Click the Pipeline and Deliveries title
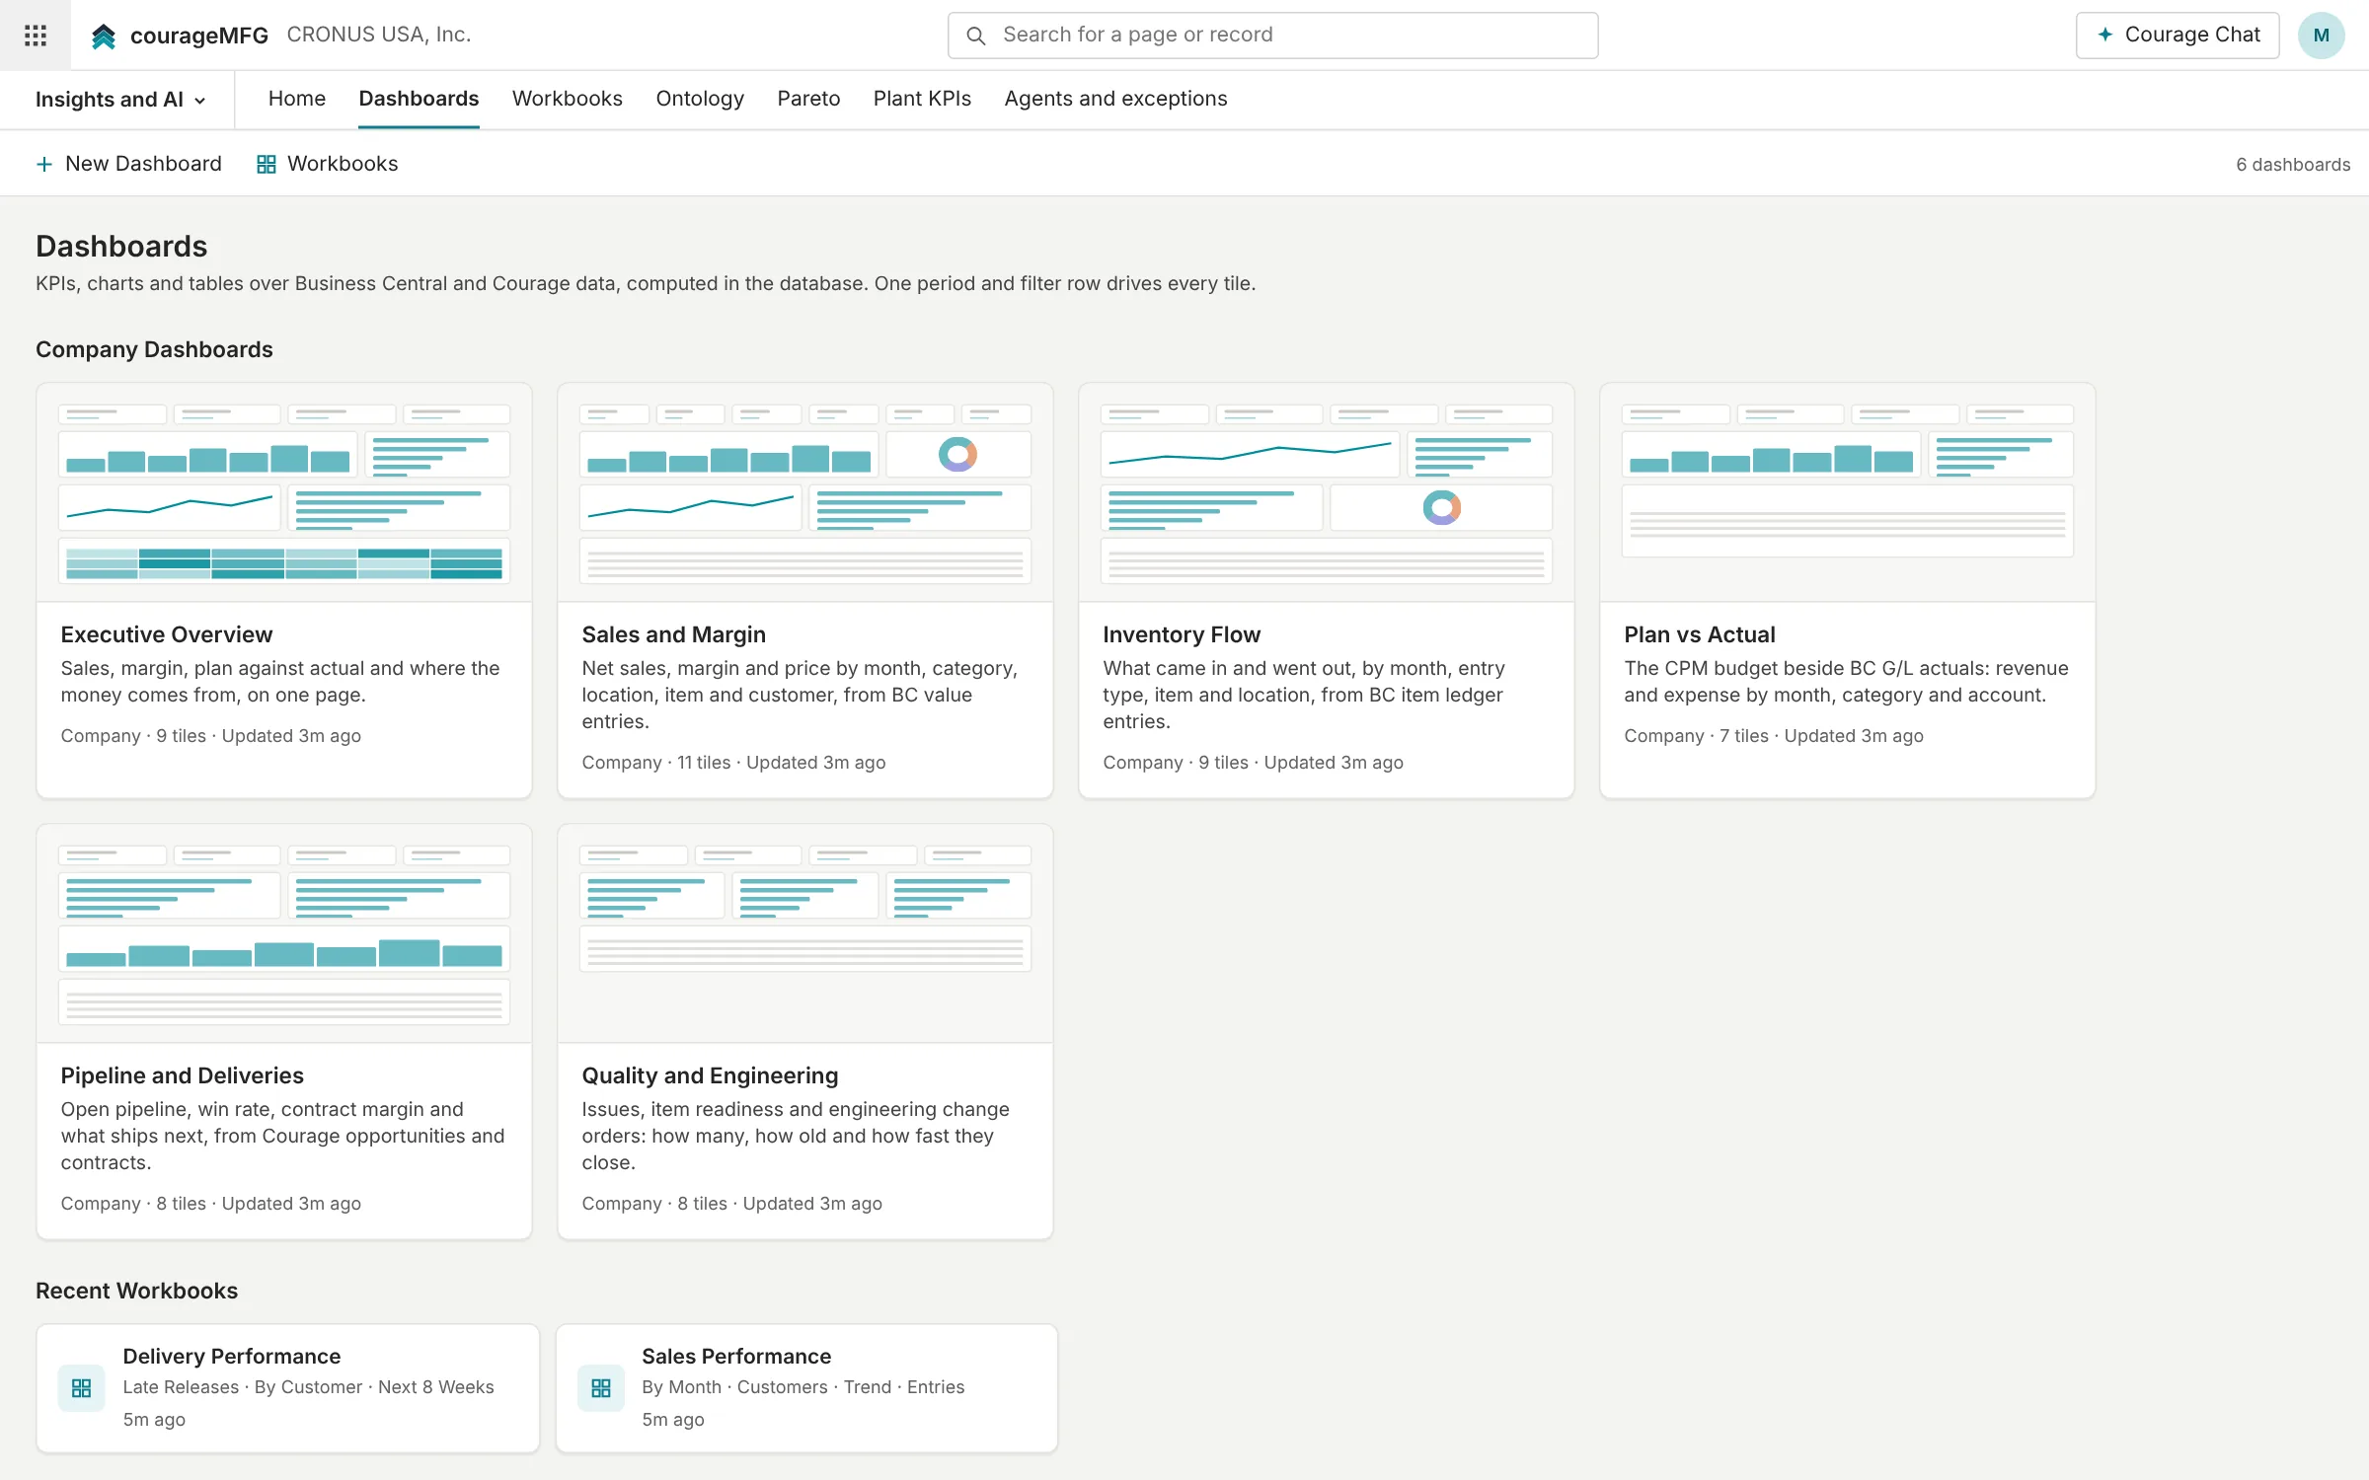The image size is (2369, 1480). click(x=183, y=1075)
